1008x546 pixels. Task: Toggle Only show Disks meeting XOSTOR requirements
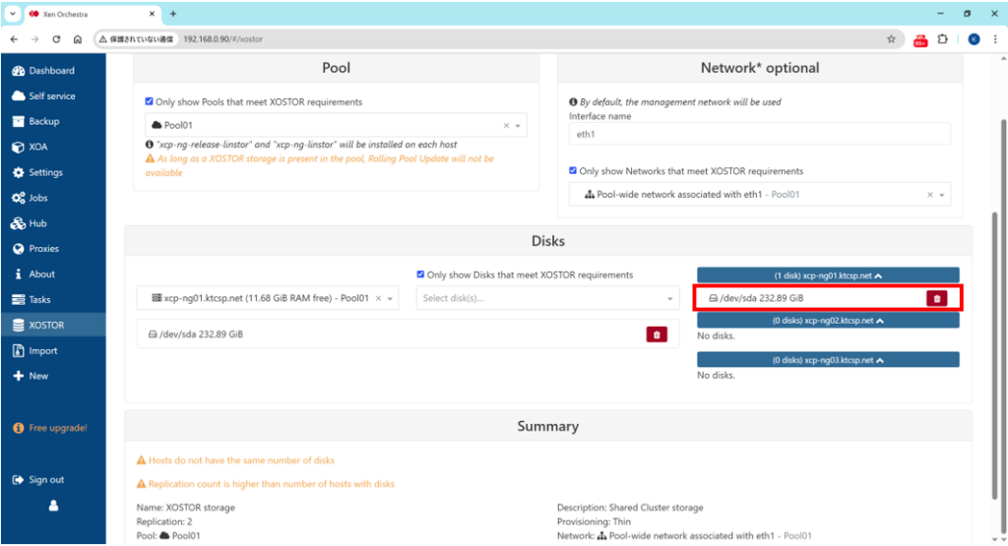point(421,275)
